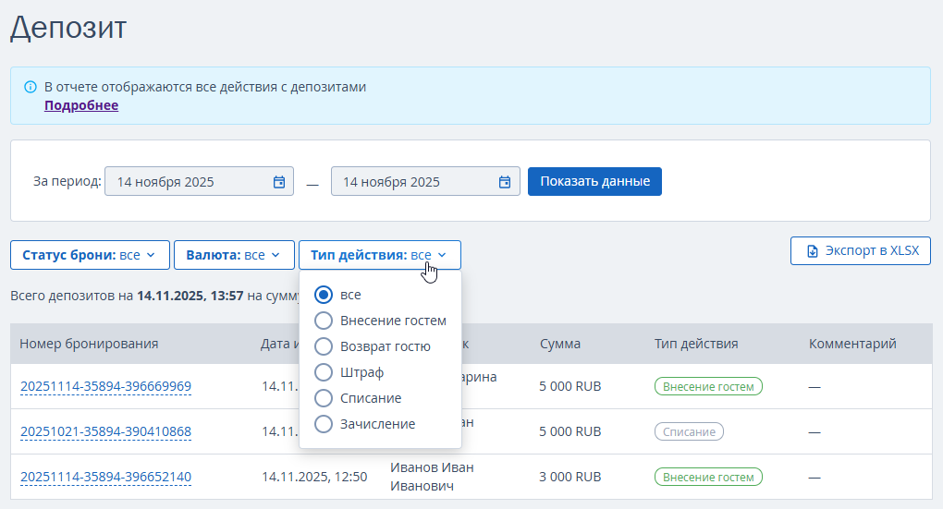Pick «Зачисление» in the filter list
Image resolution: width=943 pixels, height=509 pixels.
tap(324, 424)
